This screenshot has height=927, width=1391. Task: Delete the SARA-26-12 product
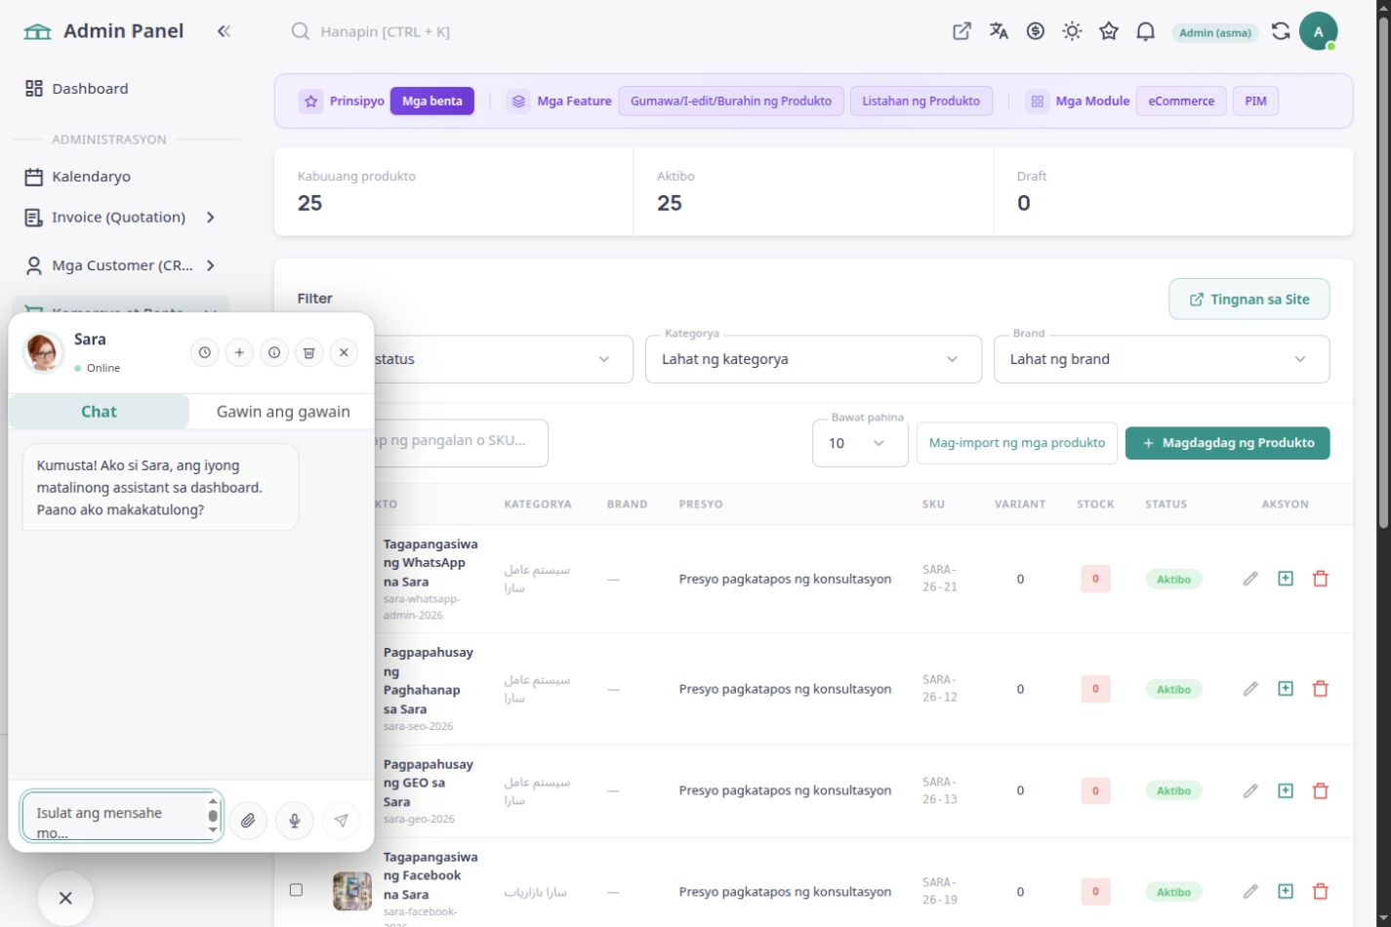[1321, 689]
